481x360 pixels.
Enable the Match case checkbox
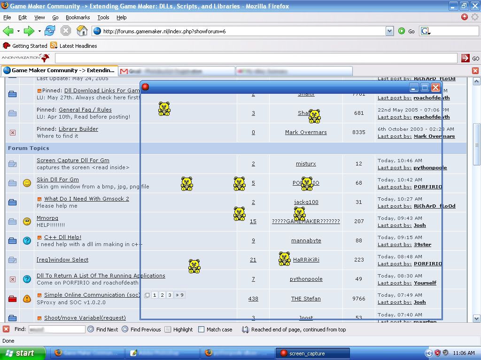click(201, 330)
